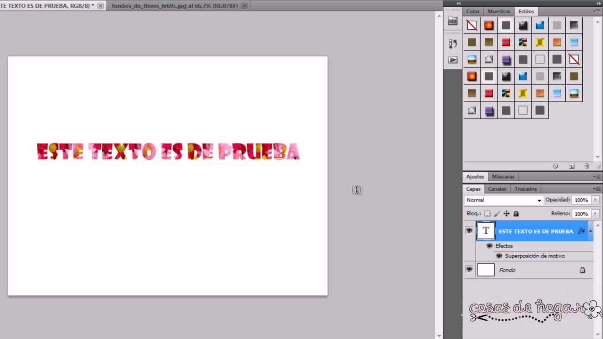Open the Actions panel play icon

coord(453,60)
